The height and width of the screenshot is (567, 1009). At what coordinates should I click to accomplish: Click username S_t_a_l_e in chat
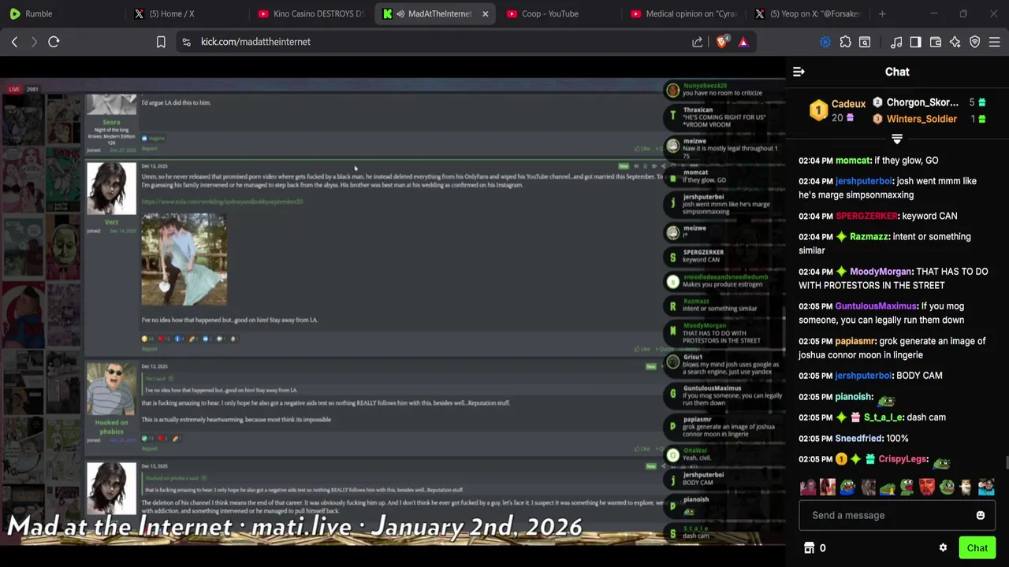[x=882, y=417]
